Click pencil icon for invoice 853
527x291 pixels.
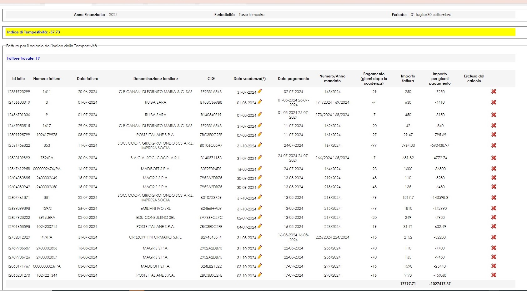tap(260, 145)
